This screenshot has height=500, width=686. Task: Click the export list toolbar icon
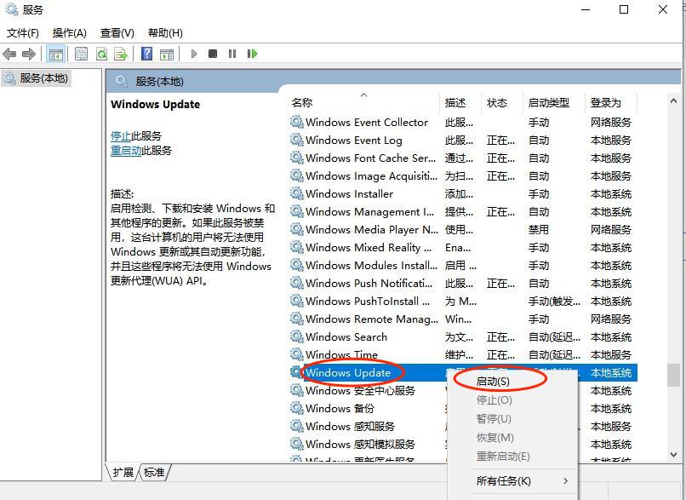pyautogui.click(x=119, y=54)
